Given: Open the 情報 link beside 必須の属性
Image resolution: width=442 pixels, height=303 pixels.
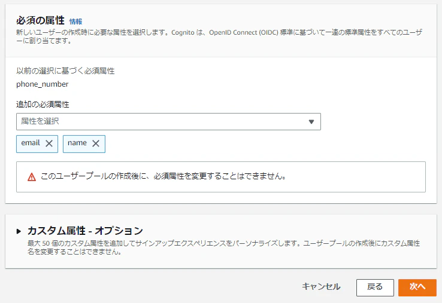Looking at the screenshot, I should [x=75, y=22].
